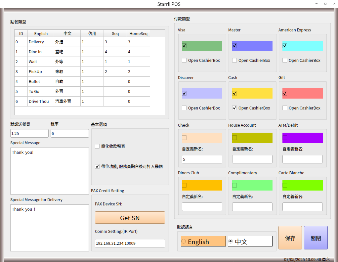Click the 關閉 close button
Viewport: 338px width, 262px height.
coord(316,238)
